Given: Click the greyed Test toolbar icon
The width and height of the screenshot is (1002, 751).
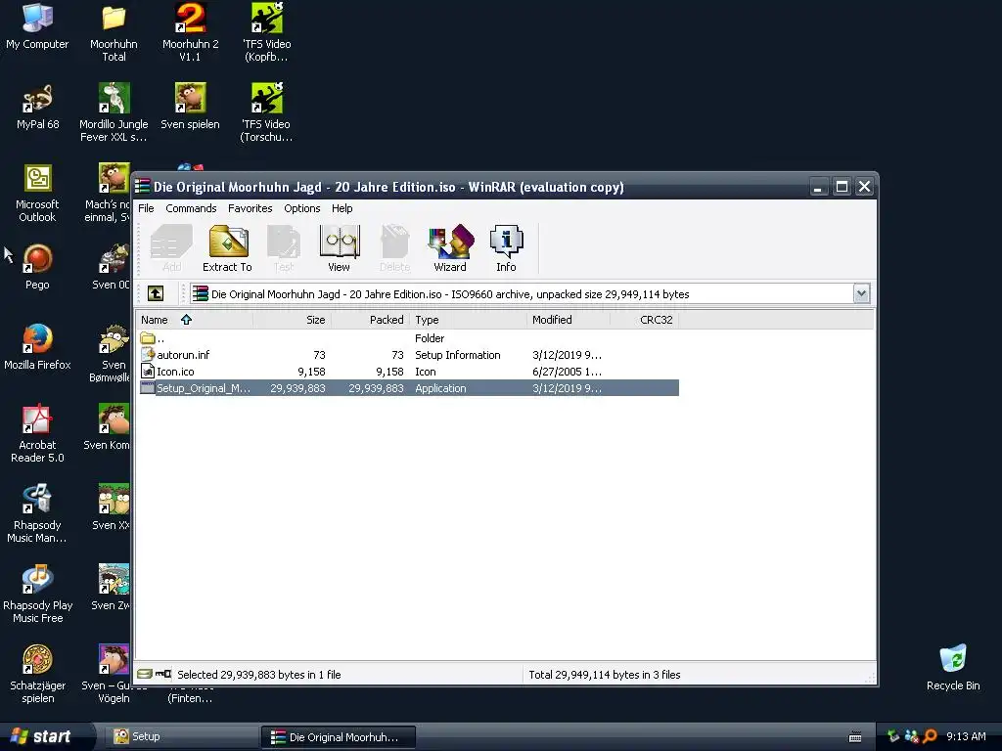Looking at the screenshot, I should [x=283, y=248].
